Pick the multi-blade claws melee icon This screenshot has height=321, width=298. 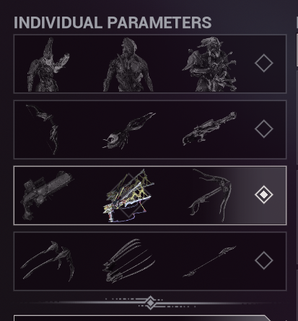[128, 260]
